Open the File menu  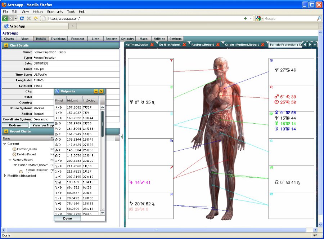(5, 12)
